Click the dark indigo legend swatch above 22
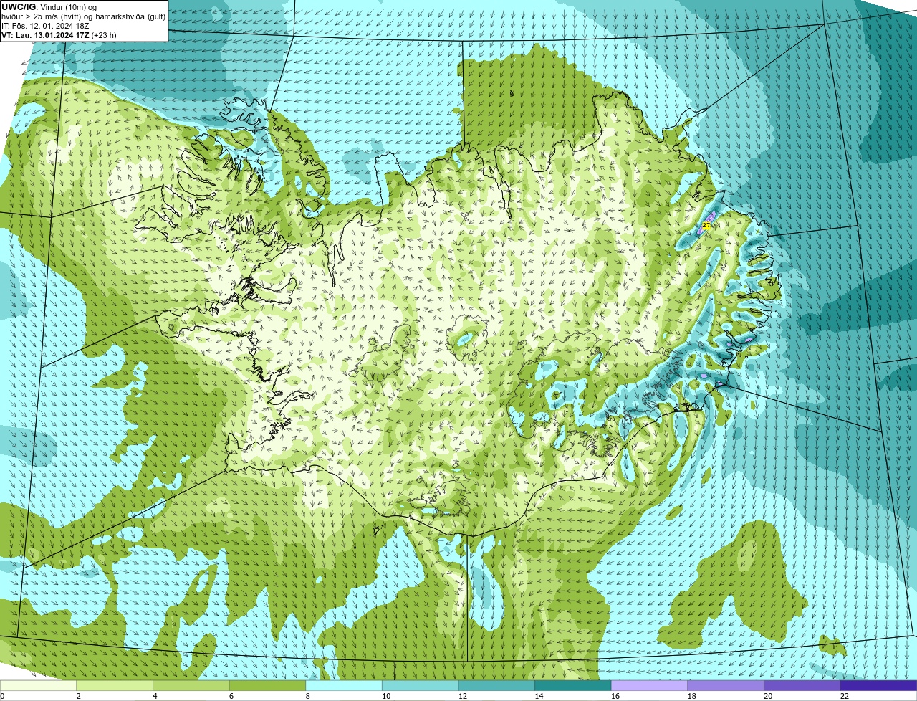 coord(878,685)
